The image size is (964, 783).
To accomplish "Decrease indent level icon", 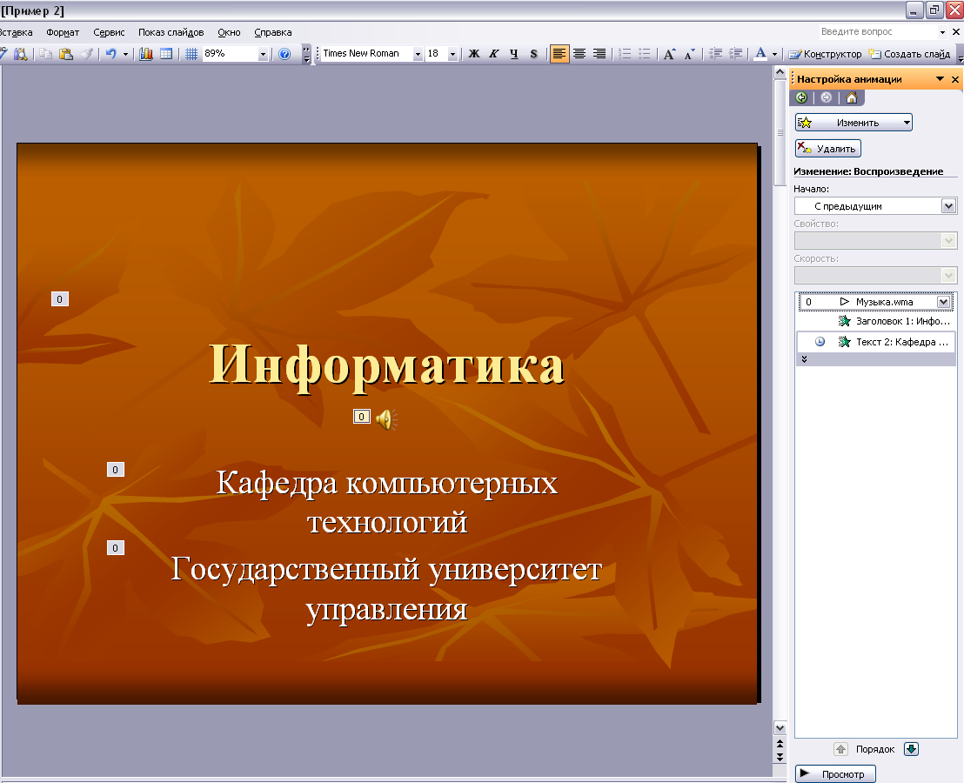I will coord(715,54).
